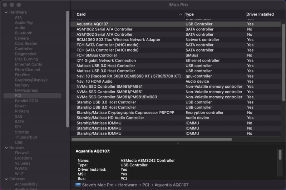
Task: Click the computer icon in the path bar
Action: tap(78, 185)
